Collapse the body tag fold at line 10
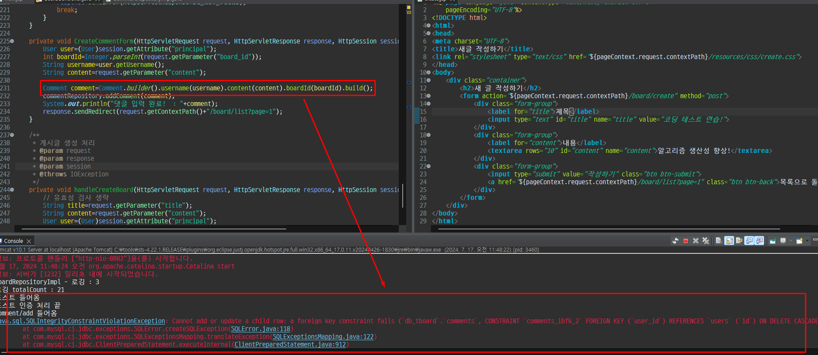818x355 pixels. tap(429, 73)
